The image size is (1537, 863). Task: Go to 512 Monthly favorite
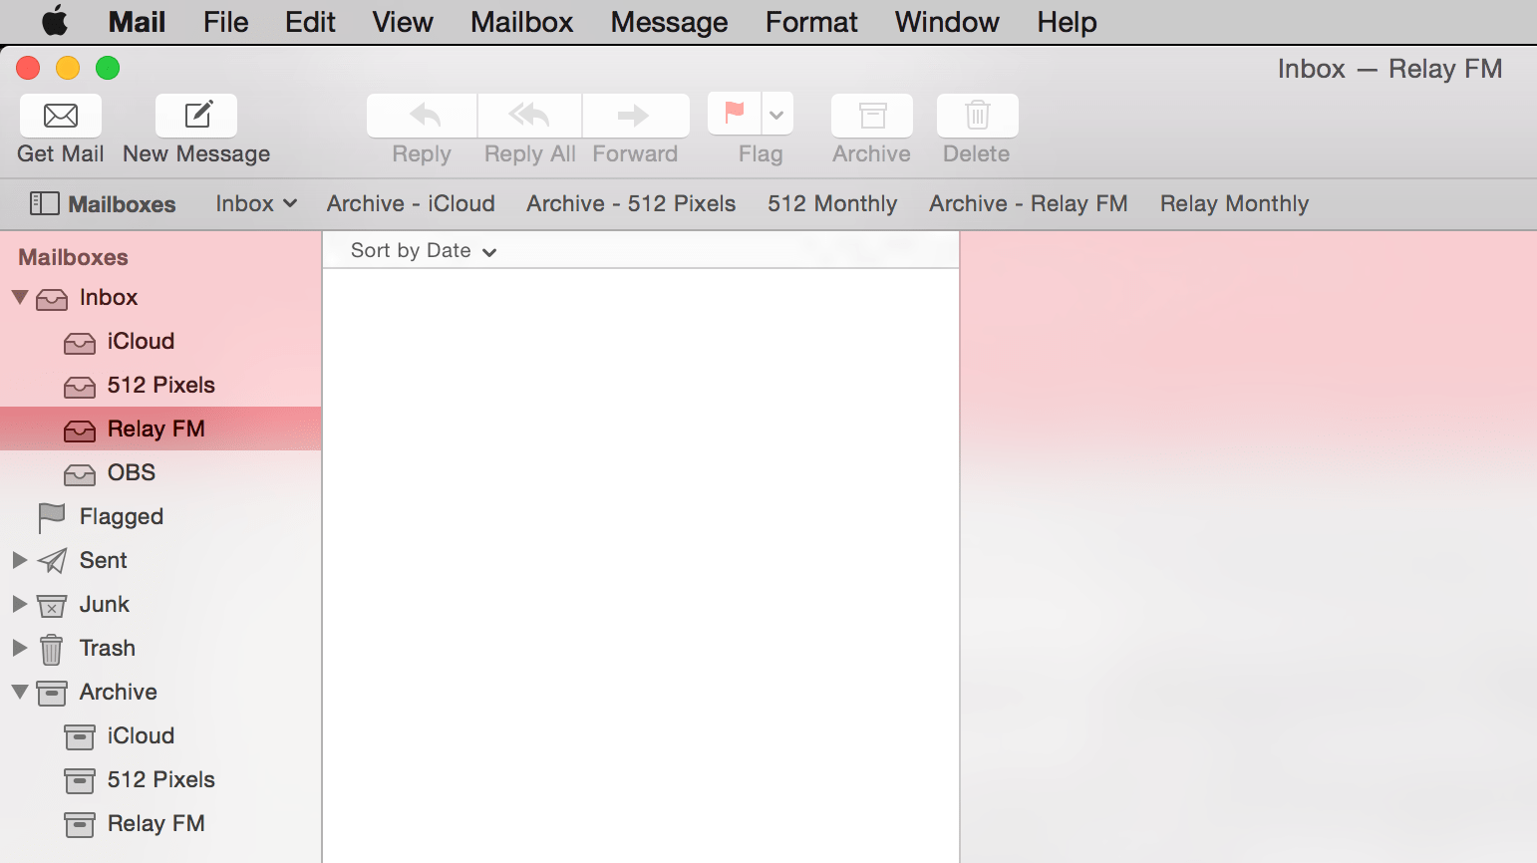[832, 204]
